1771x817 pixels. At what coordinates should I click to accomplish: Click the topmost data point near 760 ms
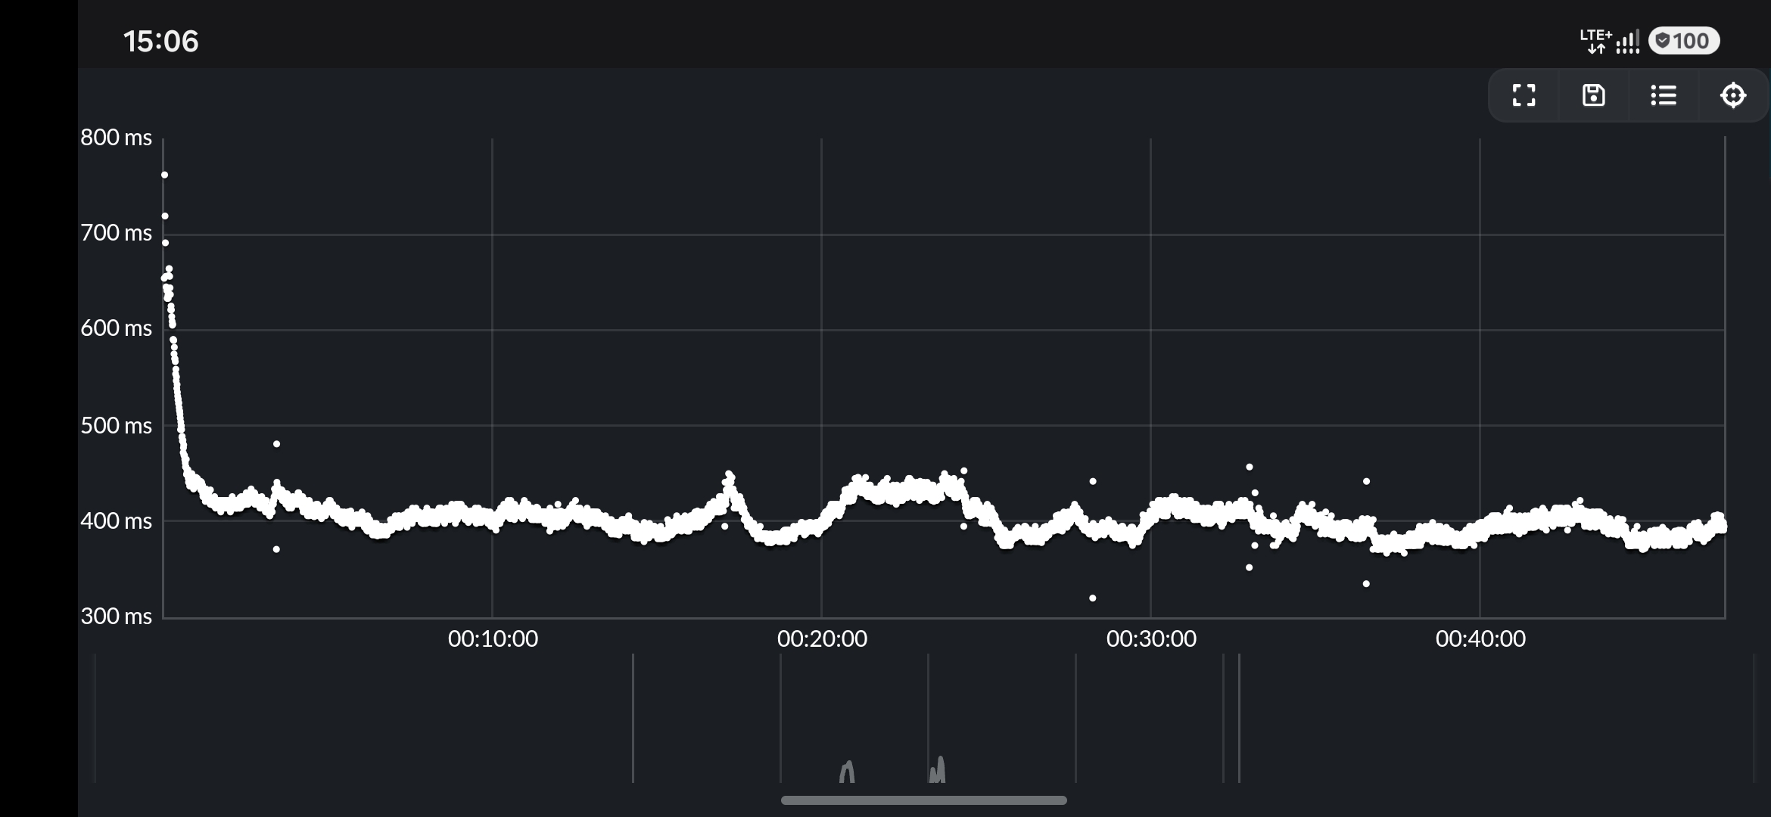click(164, 175)
